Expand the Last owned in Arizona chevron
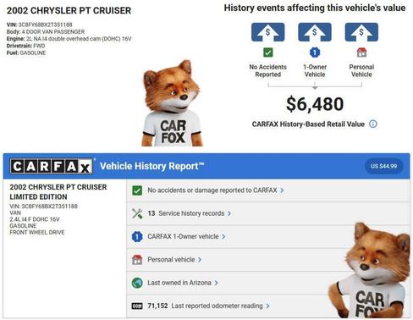The width and height of the screenshot is (413, 320). pyautogui.click(x=216, y=283)
